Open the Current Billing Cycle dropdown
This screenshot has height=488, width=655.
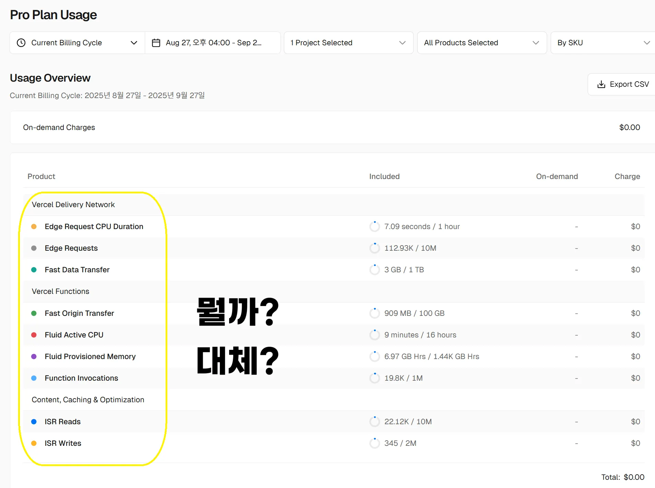point(77,43)
